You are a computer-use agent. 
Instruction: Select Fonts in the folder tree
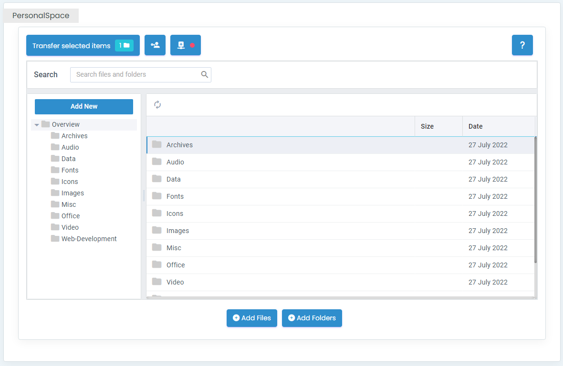70,170
